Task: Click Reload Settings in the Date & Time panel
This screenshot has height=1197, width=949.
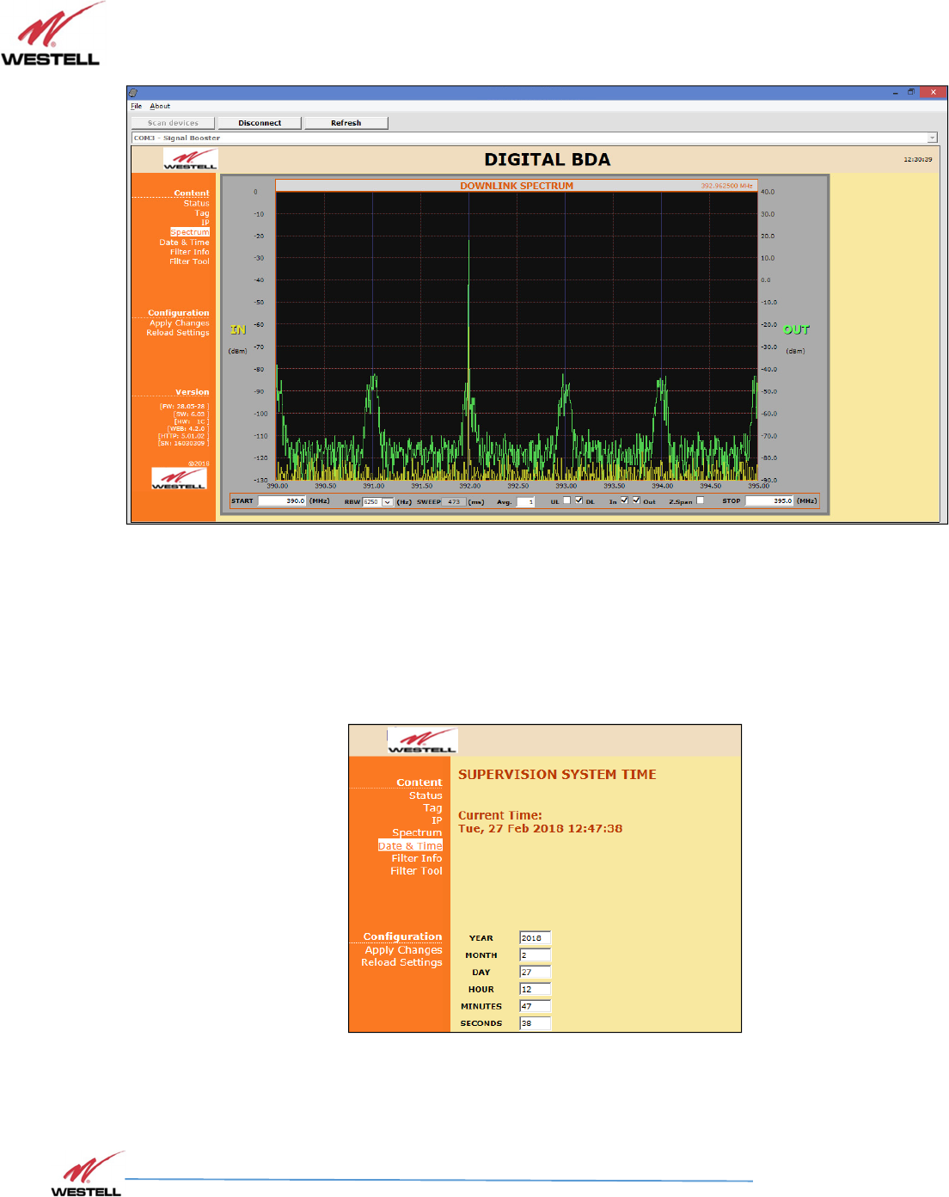Action: pyautogui.click(x=401, y=962)
